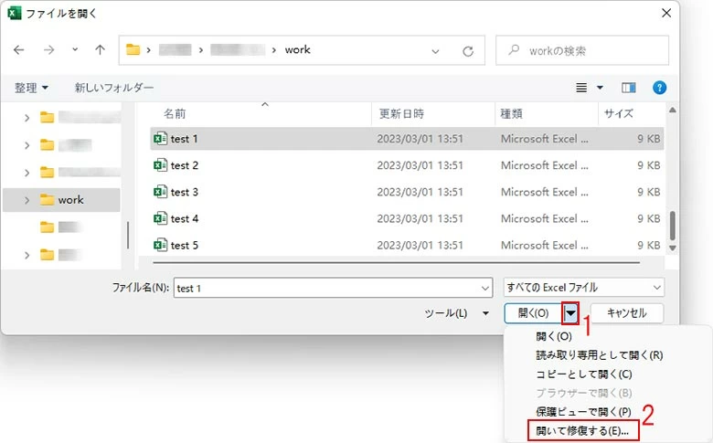Screen dimensions: 713x443
Task: Open help with the question mark icon
Action: pos(659,88)
